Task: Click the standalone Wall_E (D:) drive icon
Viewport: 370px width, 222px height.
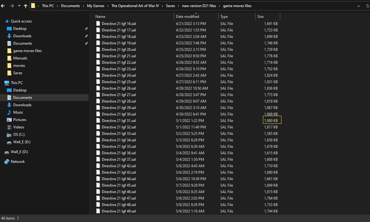Action: (x=7, y=152)
